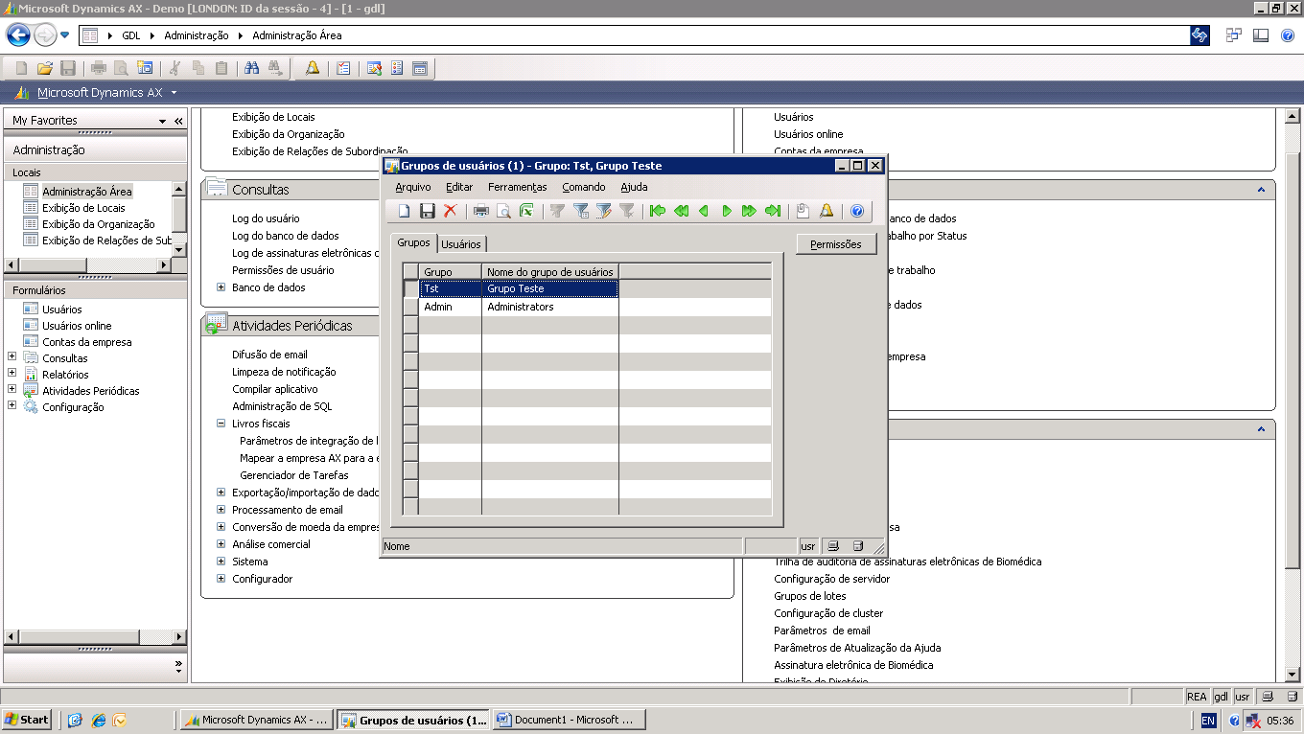1304x734 pixels.
Task: Click the New record icon in Grupos de usuários
Action: 405,211
